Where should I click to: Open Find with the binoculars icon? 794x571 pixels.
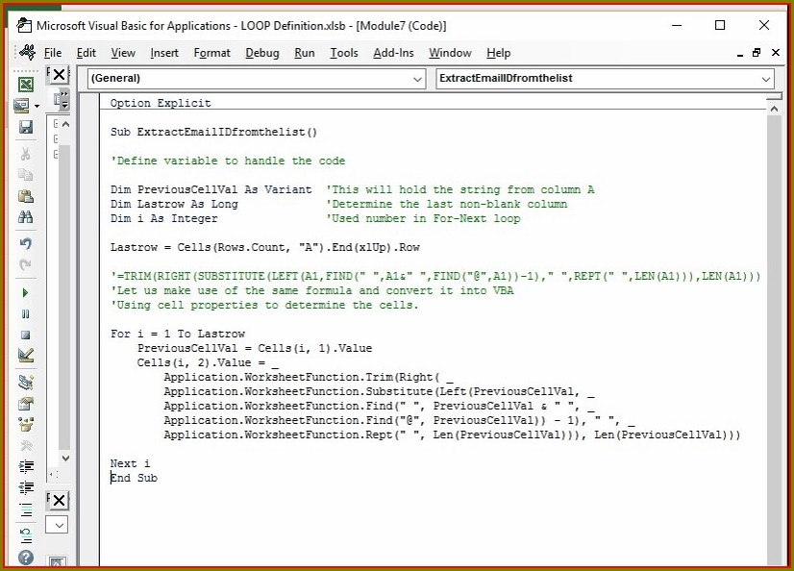pos(26,217)
